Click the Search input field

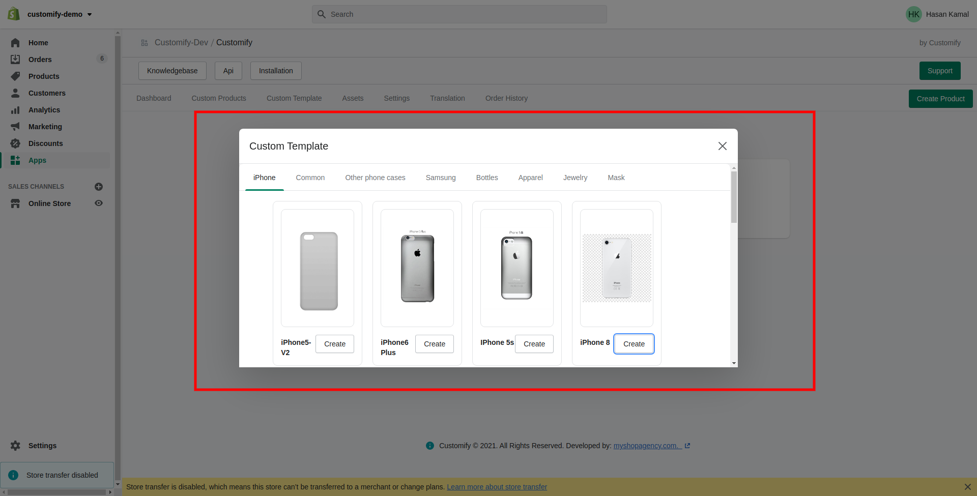[459, 14]
